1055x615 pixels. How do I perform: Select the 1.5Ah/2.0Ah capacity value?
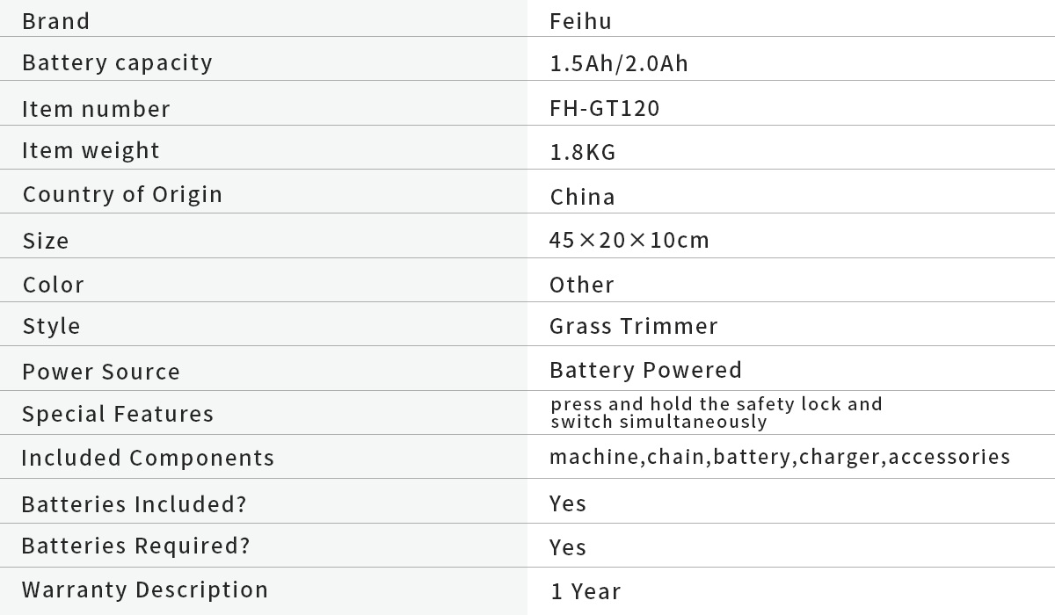pos(619,63)
